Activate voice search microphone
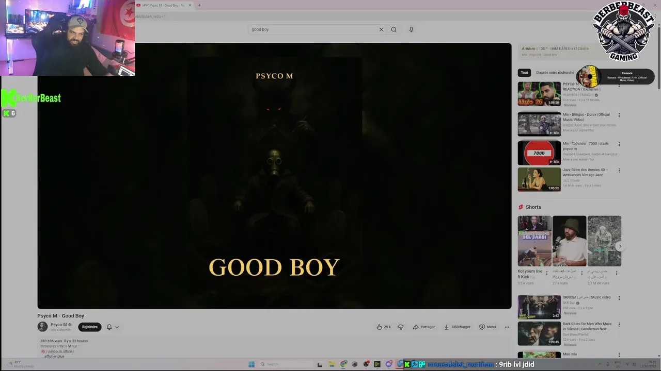Image resolution: width=661 pixels, height=371 pixels. (x=411, y=29)
